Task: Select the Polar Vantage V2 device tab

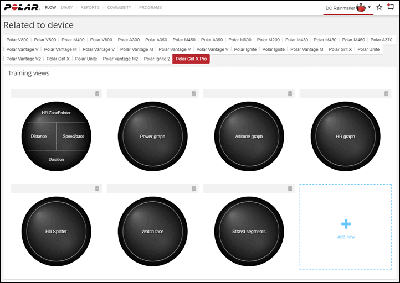Action: [23, 59]
